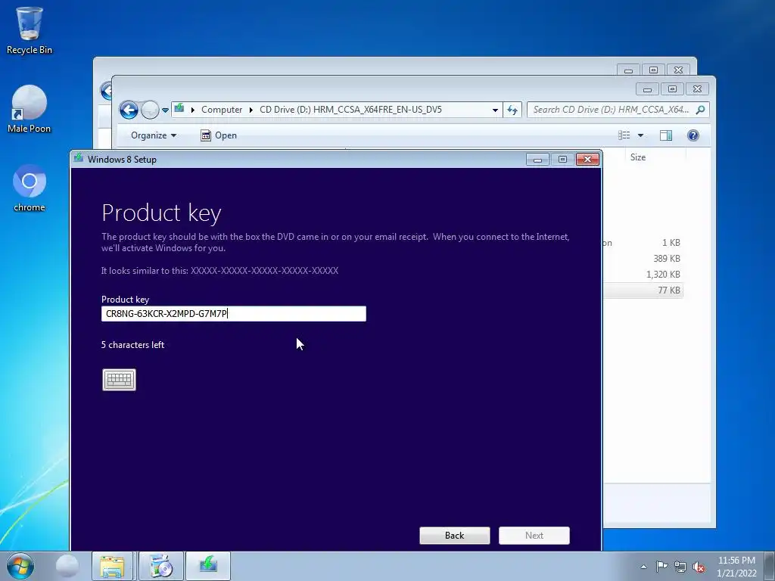Expand the More view options arrow

point(640,135)
